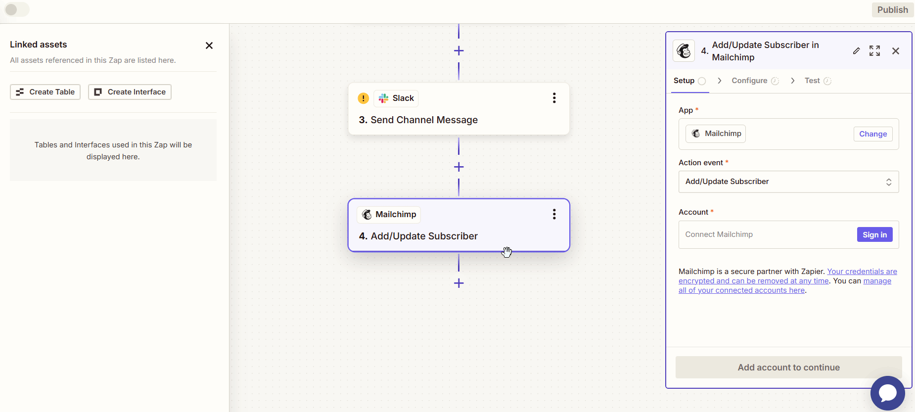
Task: Click the Mailchimp logo in panel header
Action: click(684, 51)
